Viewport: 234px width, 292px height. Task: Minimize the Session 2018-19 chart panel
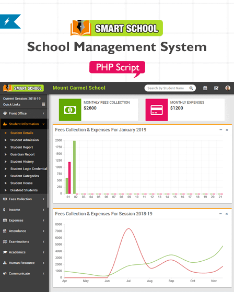click(220, 214)
